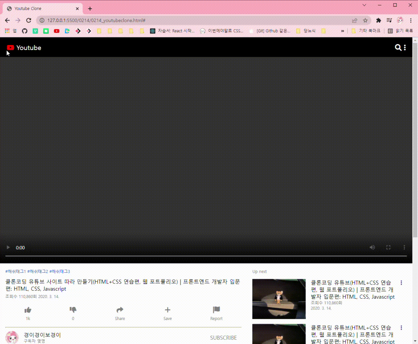Open the 읽기 목록 reading list
Screen dimensions: 418x344
click(400, 31)
